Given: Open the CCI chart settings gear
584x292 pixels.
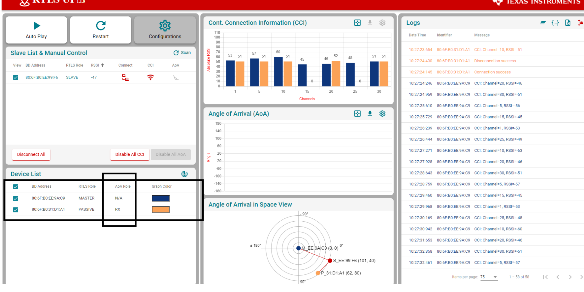Looking at the screenshot, I should tap(382, 23).
